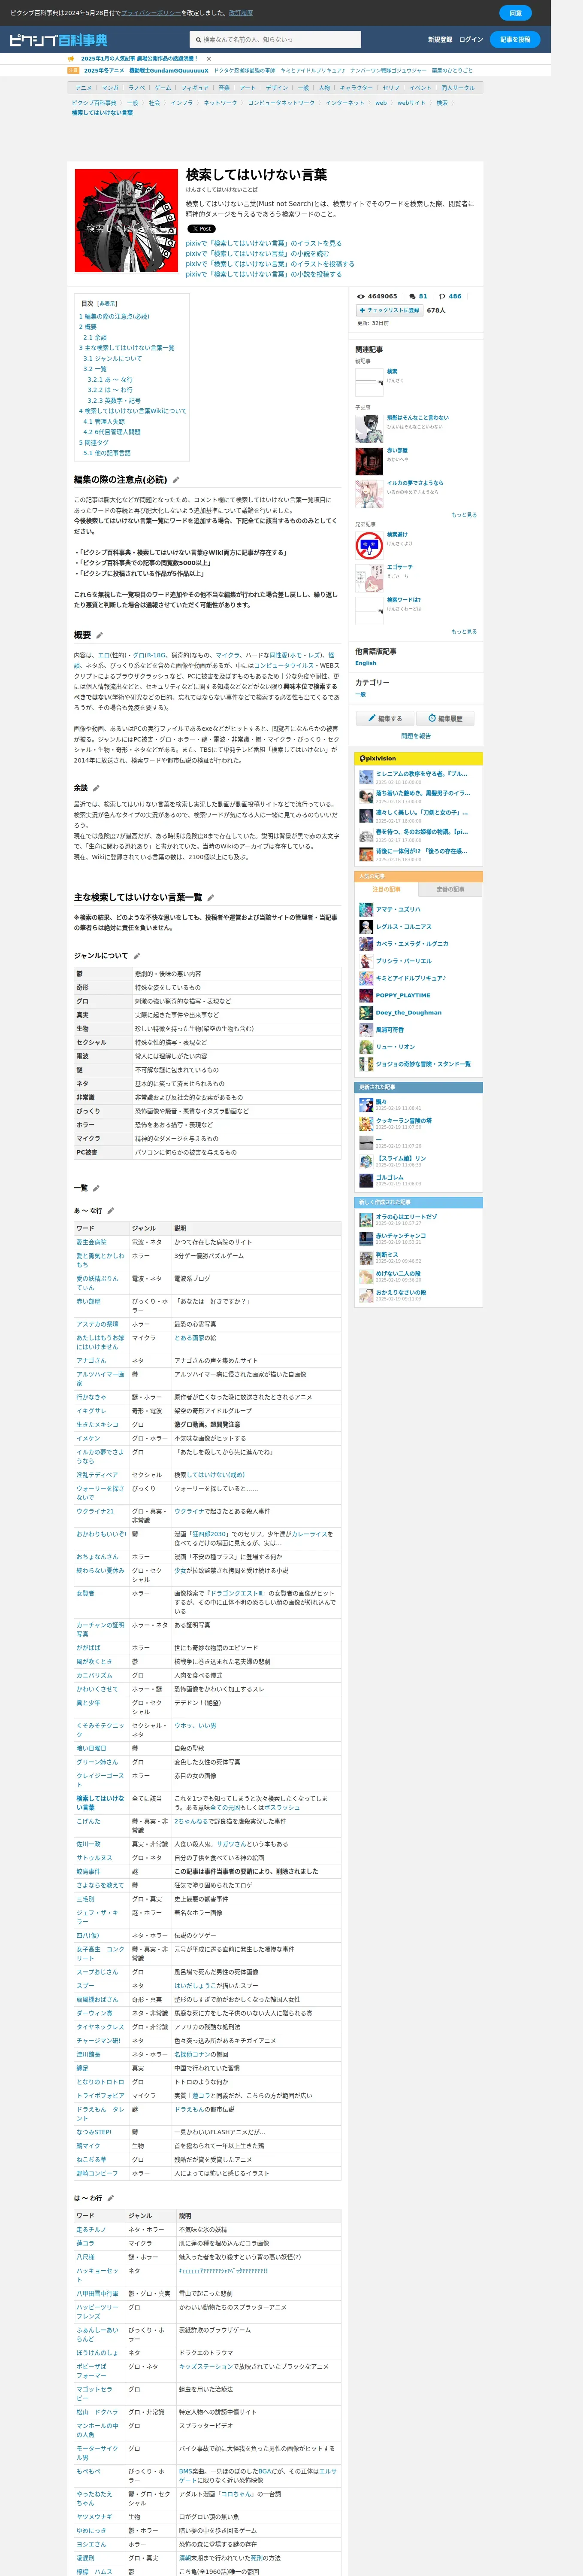This screenshot has width=583, height=2576.
Task: Open the アニメ category menu item
Action: point(84,88)
